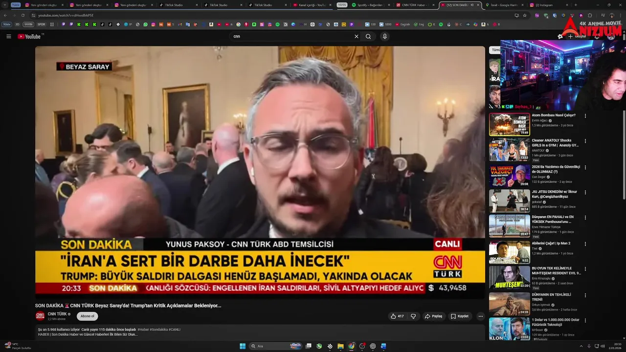This screenshot has width=626, height=352.
Task: Open Chrome from the taskbar
Action: click(351, 346)
